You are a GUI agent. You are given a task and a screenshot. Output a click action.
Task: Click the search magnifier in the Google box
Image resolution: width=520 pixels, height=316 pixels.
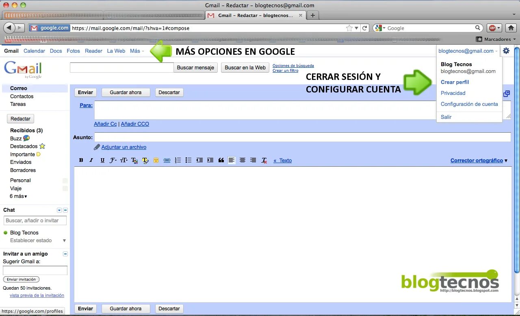click(x=478, y=28)
